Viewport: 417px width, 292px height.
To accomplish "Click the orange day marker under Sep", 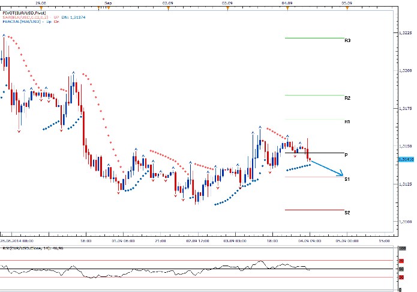I will pyautogui.click(x=108, y=8).
